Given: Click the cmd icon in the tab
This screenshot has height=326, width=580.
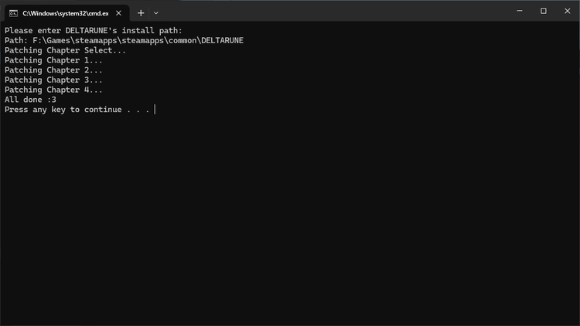Looking at the screenshot, I should (14, 13).
